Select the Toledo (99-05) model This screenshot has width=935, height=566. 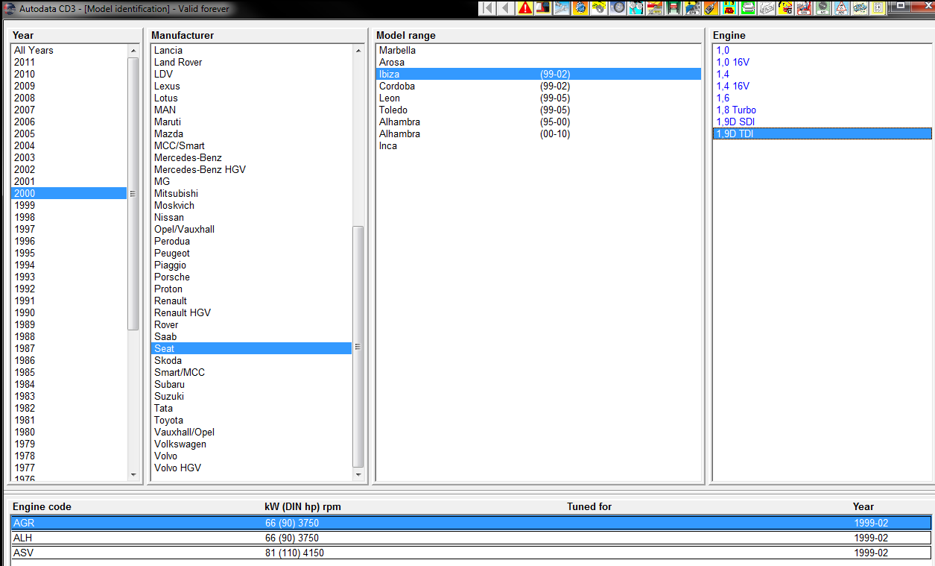393,110
